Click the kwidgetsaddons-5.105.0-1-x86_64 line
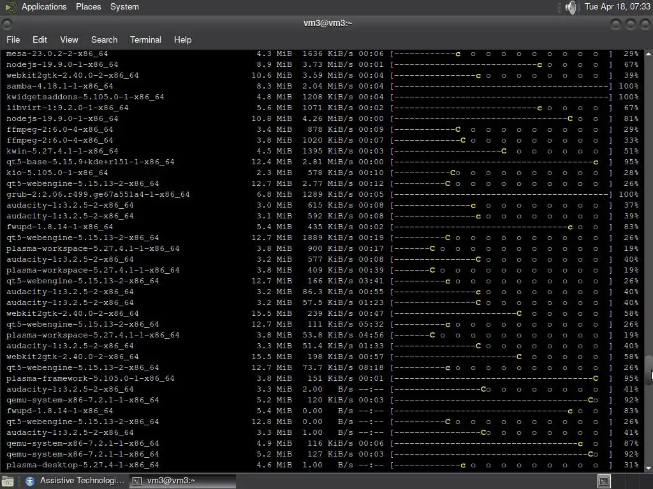Image resolution: width=653 pixels, height=489 pixels. (85, 97)
